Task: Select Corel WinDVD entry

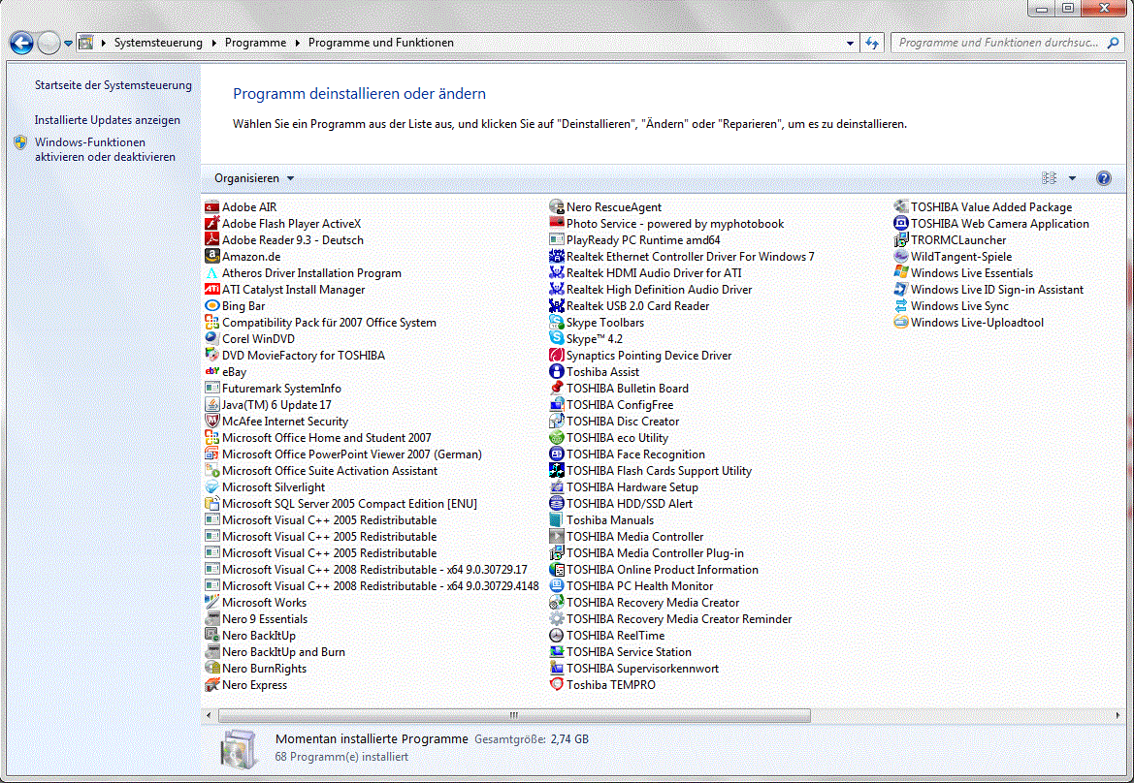Action: tap(250, 339)
